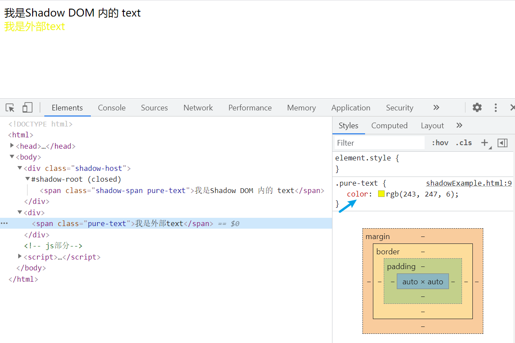Select the js部分 comment row
Viewport: 515px width, 343px height.
pos(53,246)
